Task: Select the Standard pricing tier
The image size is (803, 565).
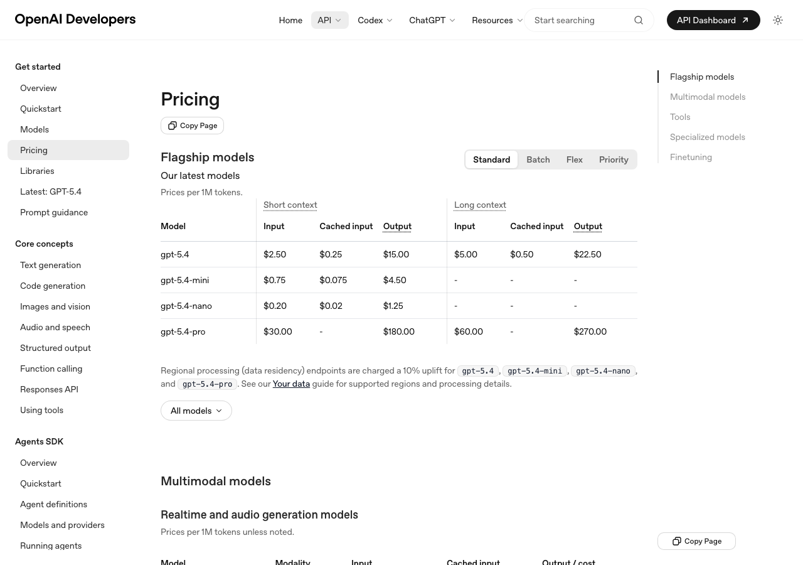Action: (x=491, y=159)
